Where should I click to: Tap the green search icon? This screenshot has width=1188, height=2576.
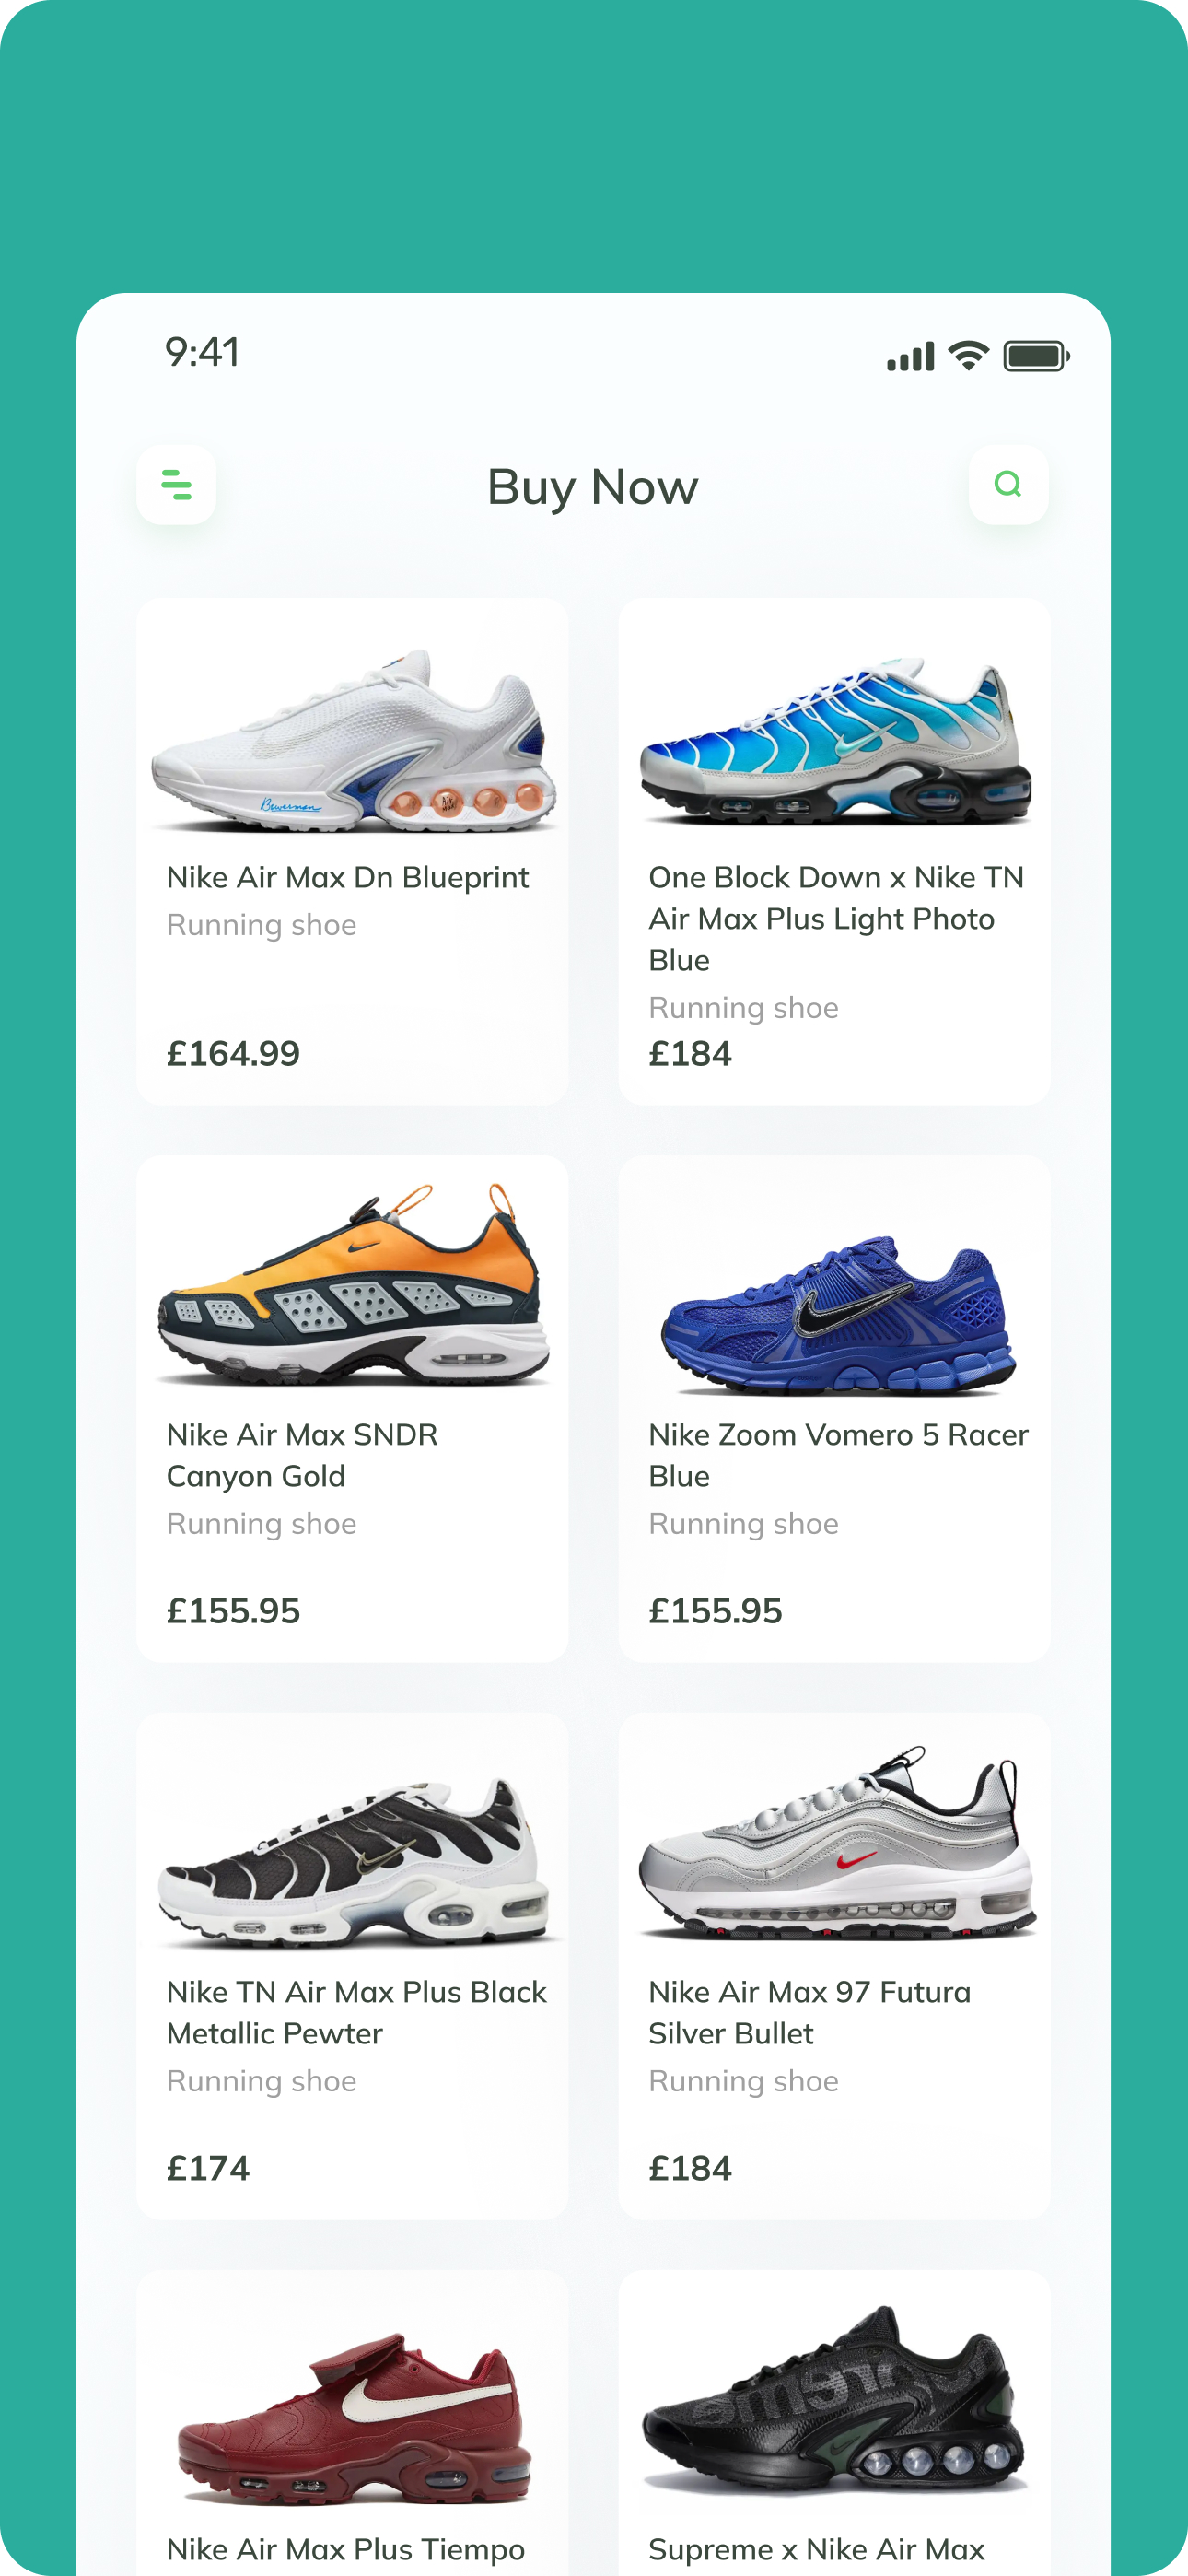pos(1008,485)
